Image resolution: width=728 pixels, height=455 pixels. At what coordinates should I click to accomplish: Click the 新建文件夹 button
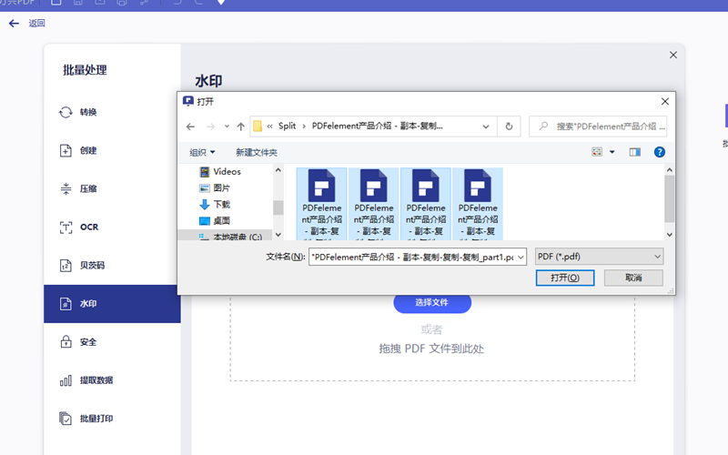click(x=257, y=152)
